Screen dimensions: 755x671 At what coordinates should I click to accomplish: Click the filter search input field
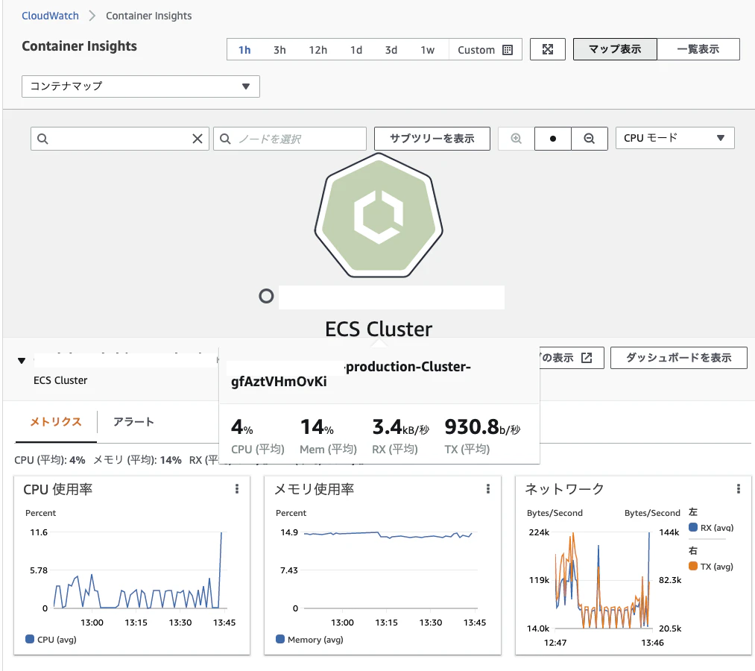tap(119, 139)
